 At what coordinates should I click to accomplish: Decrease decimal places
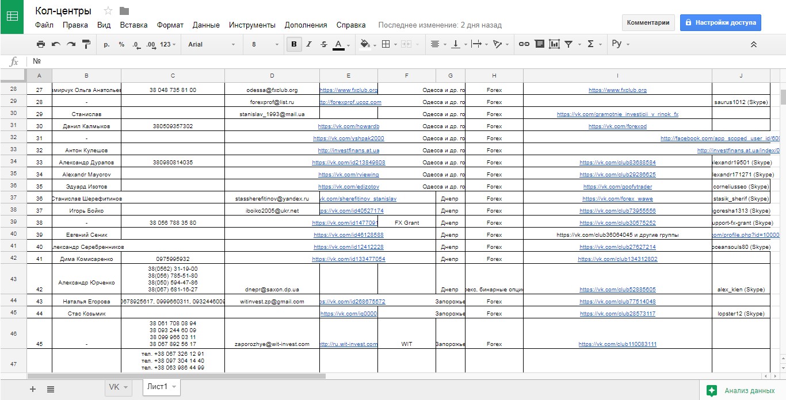[136, 44]
